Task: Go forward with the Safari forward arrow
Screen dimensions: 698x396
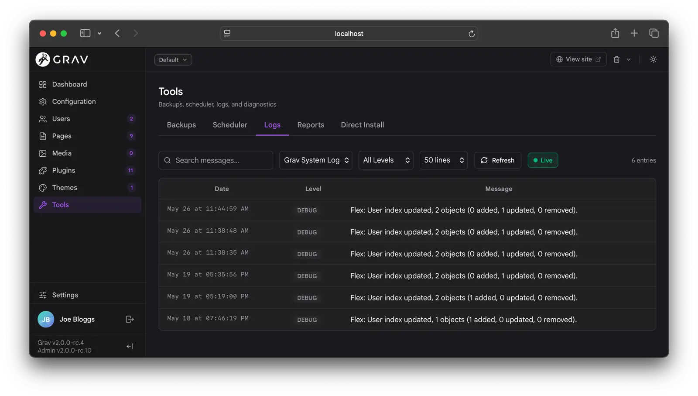Action: pos(136,33)
